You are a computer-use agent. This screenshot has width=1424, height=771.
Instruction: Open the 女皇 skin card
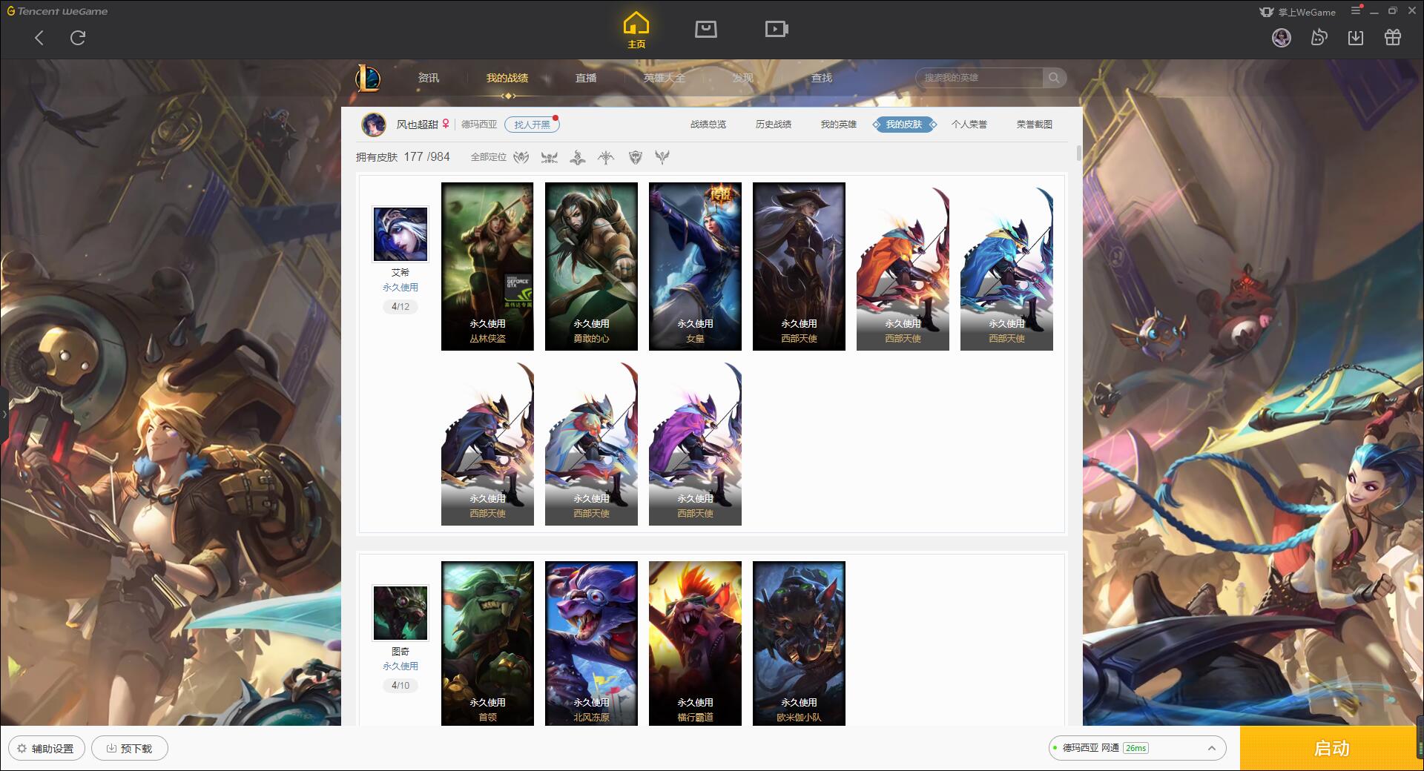[x=695, y=267]
